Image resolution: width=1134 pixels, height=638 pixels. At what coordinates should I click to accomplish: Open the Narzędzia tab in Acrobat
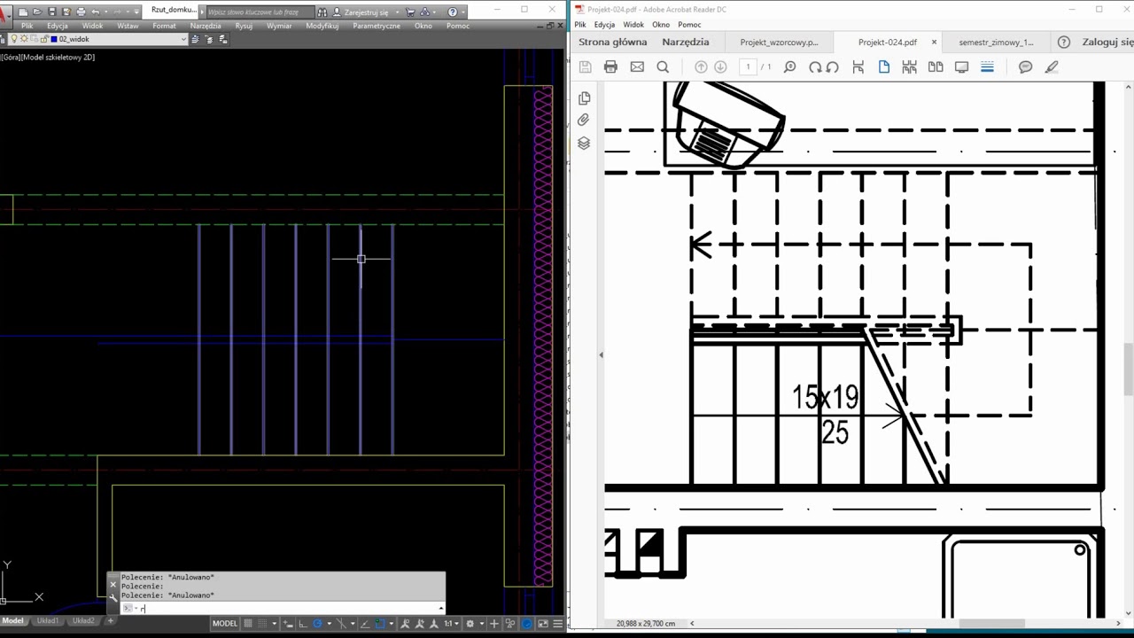[x=686, y=42]
